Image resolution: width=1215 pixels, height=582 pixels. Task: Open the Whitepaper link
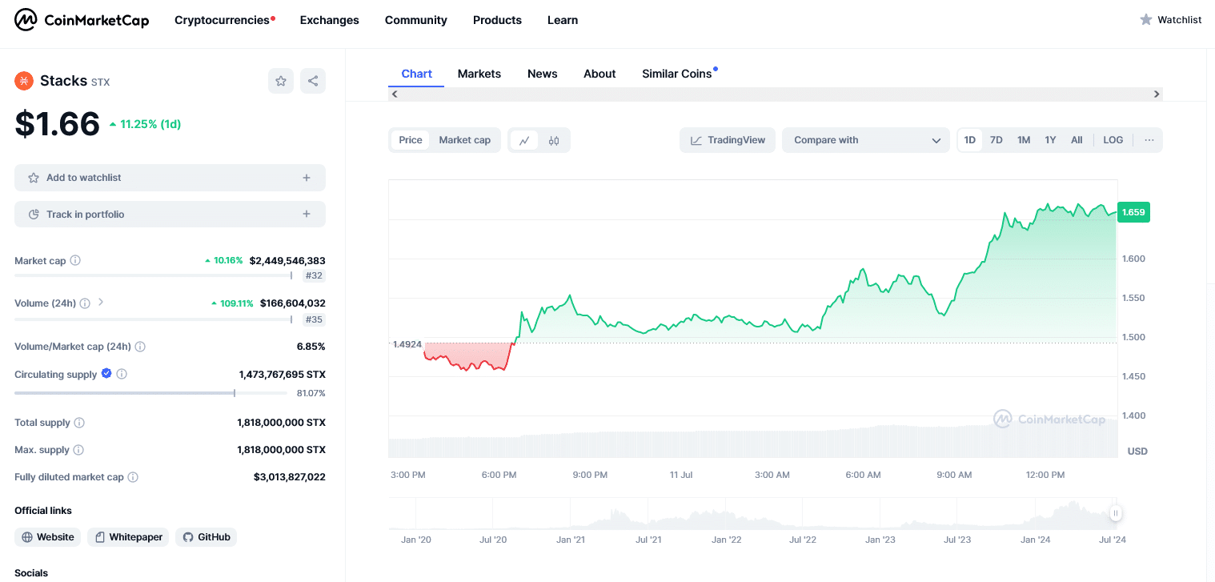pyautogui.click(x=128, y=537)
